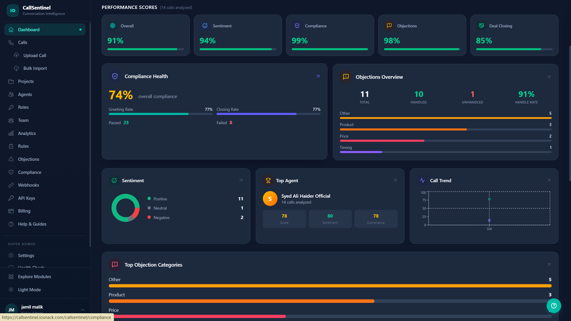The image size is (571, 321).
Task: Open the floating help button
Action: coord(554,306)
